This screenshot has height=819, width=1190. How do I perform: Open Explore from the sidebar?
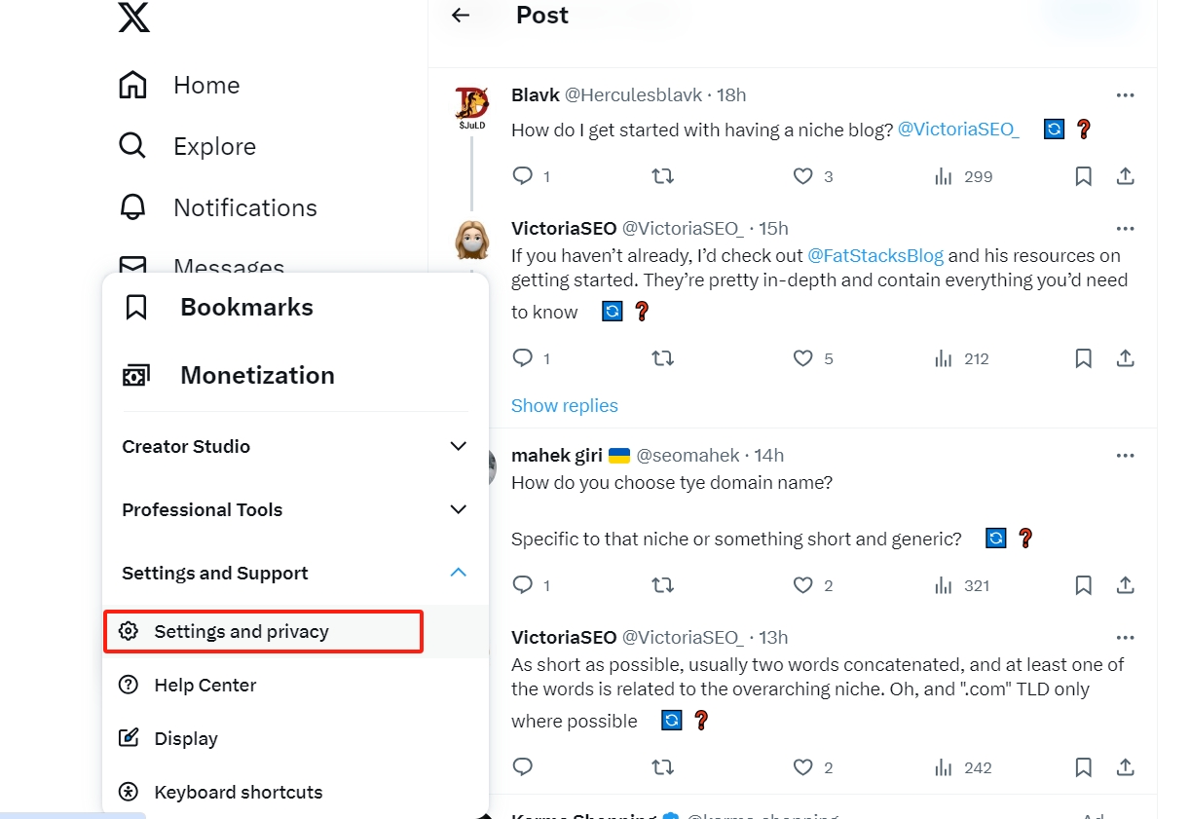(214, 147)
